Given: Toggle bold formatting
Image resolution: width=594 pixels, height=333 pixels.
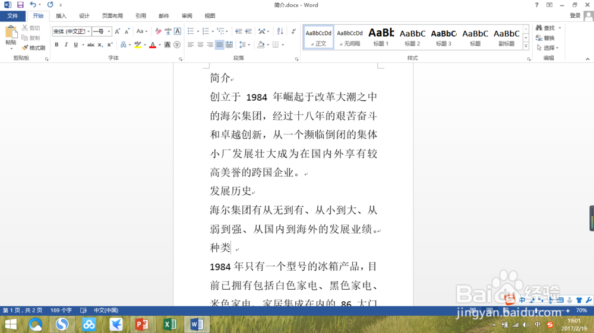Looking at the screenshot, I should 56,45.
